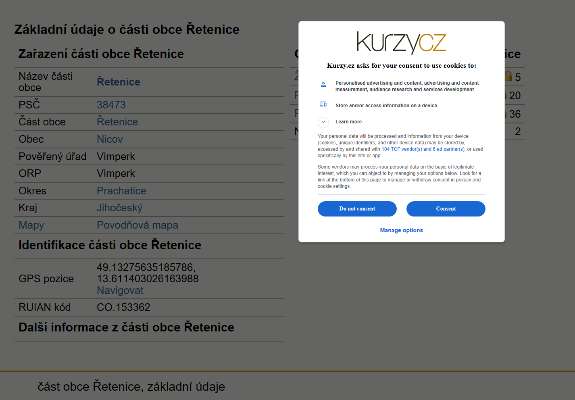Open the Jihočeský region link

pos(120,208)
